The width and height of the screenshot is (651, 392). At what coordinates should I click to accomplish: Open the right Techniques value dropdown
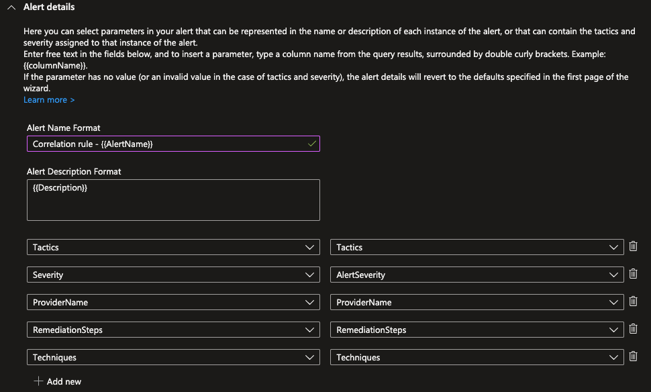(x=477, y=357)
